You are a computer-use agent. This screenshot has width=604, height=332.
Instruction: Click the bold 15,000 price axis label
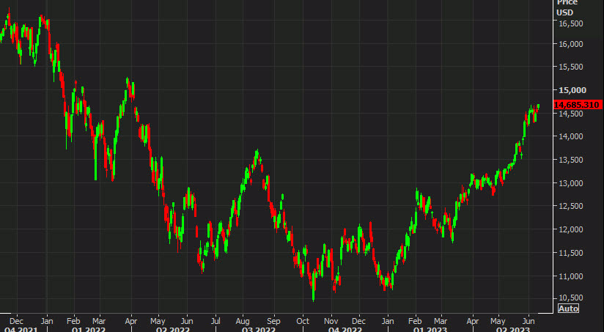point(572,90)
